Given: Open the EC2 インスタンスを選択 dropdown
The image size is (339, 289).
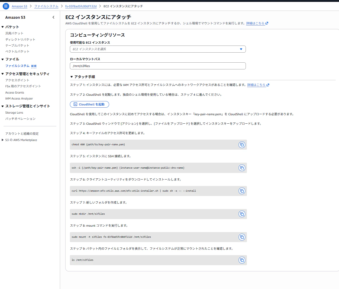Looking at the screenshot, I should pyautogui.click(x=158, y=49).
